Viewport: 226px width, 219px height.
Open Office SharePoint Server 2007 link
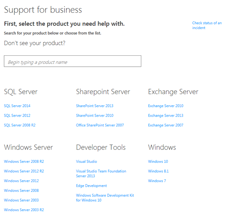click(x=100, y=125)
